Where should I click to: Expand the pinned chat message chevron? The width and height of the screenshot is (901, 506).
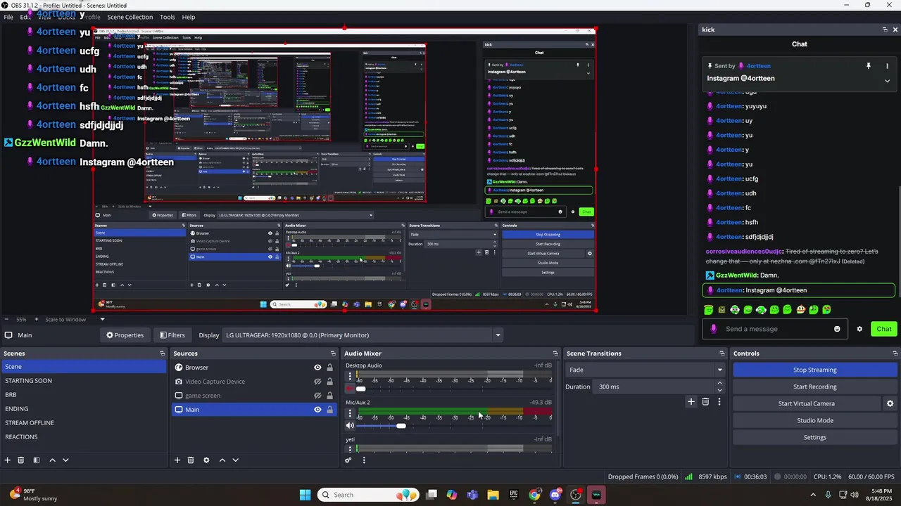887,81
